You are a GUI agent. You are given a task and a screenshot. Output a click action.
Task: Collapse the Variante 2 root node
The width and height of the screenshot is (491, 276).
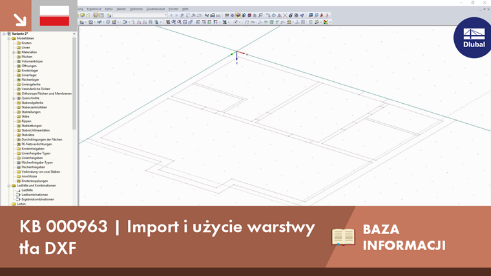[4, 34]
